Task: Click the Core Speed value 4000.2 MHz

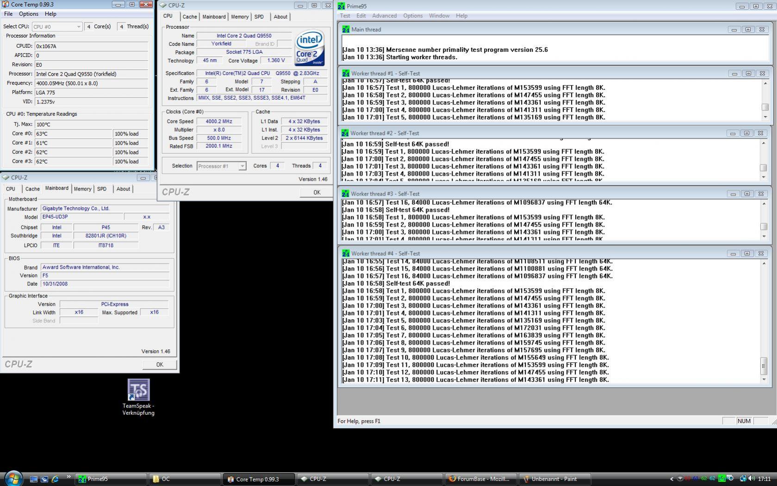Action: 218,121
